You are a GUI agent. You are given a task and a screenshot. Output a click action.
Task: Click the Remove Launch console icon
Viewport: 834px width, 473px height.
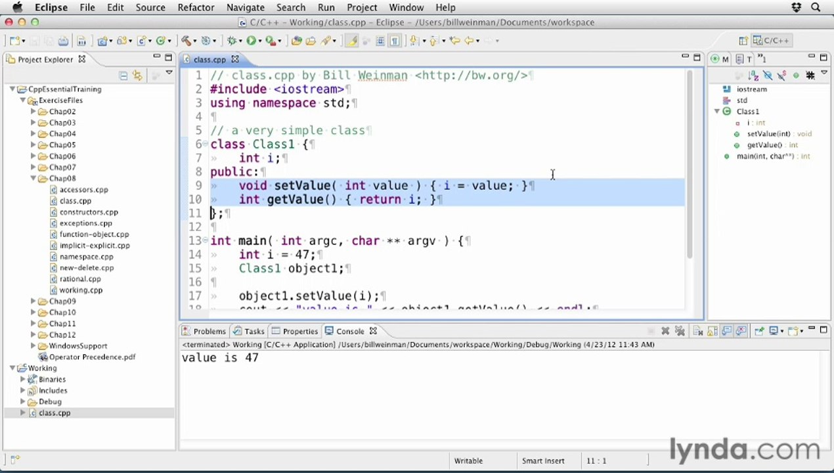pos(665,331)
